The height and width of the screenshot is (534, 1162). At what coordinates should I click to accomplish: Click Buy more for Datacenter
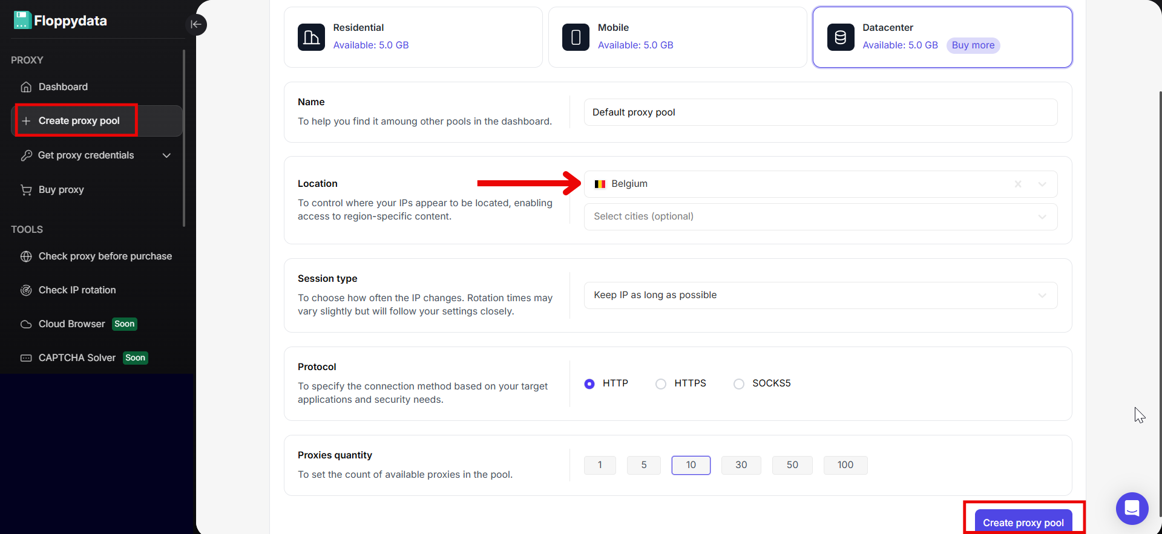[973, 45]
